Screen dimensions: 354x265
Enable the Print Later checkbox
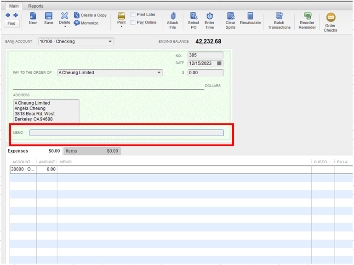[x=133, y=15]
